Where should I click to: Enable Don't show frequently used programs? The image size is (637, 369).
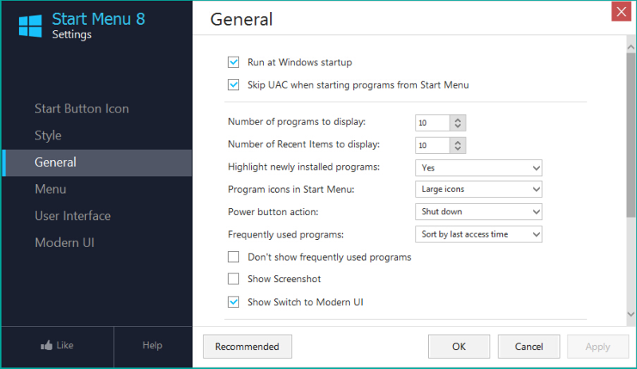click(234, 257)
